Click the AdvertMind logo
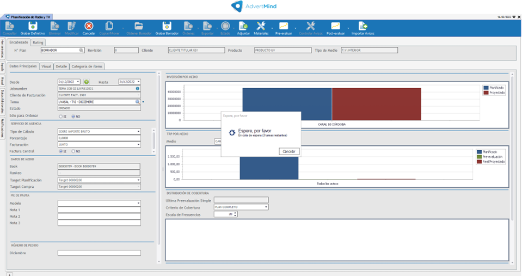This screenshot has width=522, height=276. [254, 6]
